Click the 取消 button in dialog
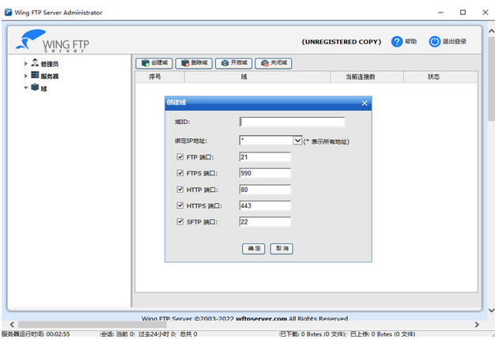This screenshot has width=495, height=339. (282, 248)
